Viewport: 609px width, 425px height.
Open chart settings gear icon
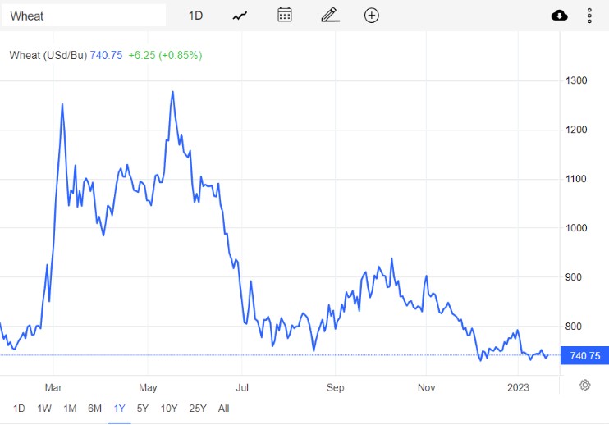pyautogui.click(x=585, y=385)
